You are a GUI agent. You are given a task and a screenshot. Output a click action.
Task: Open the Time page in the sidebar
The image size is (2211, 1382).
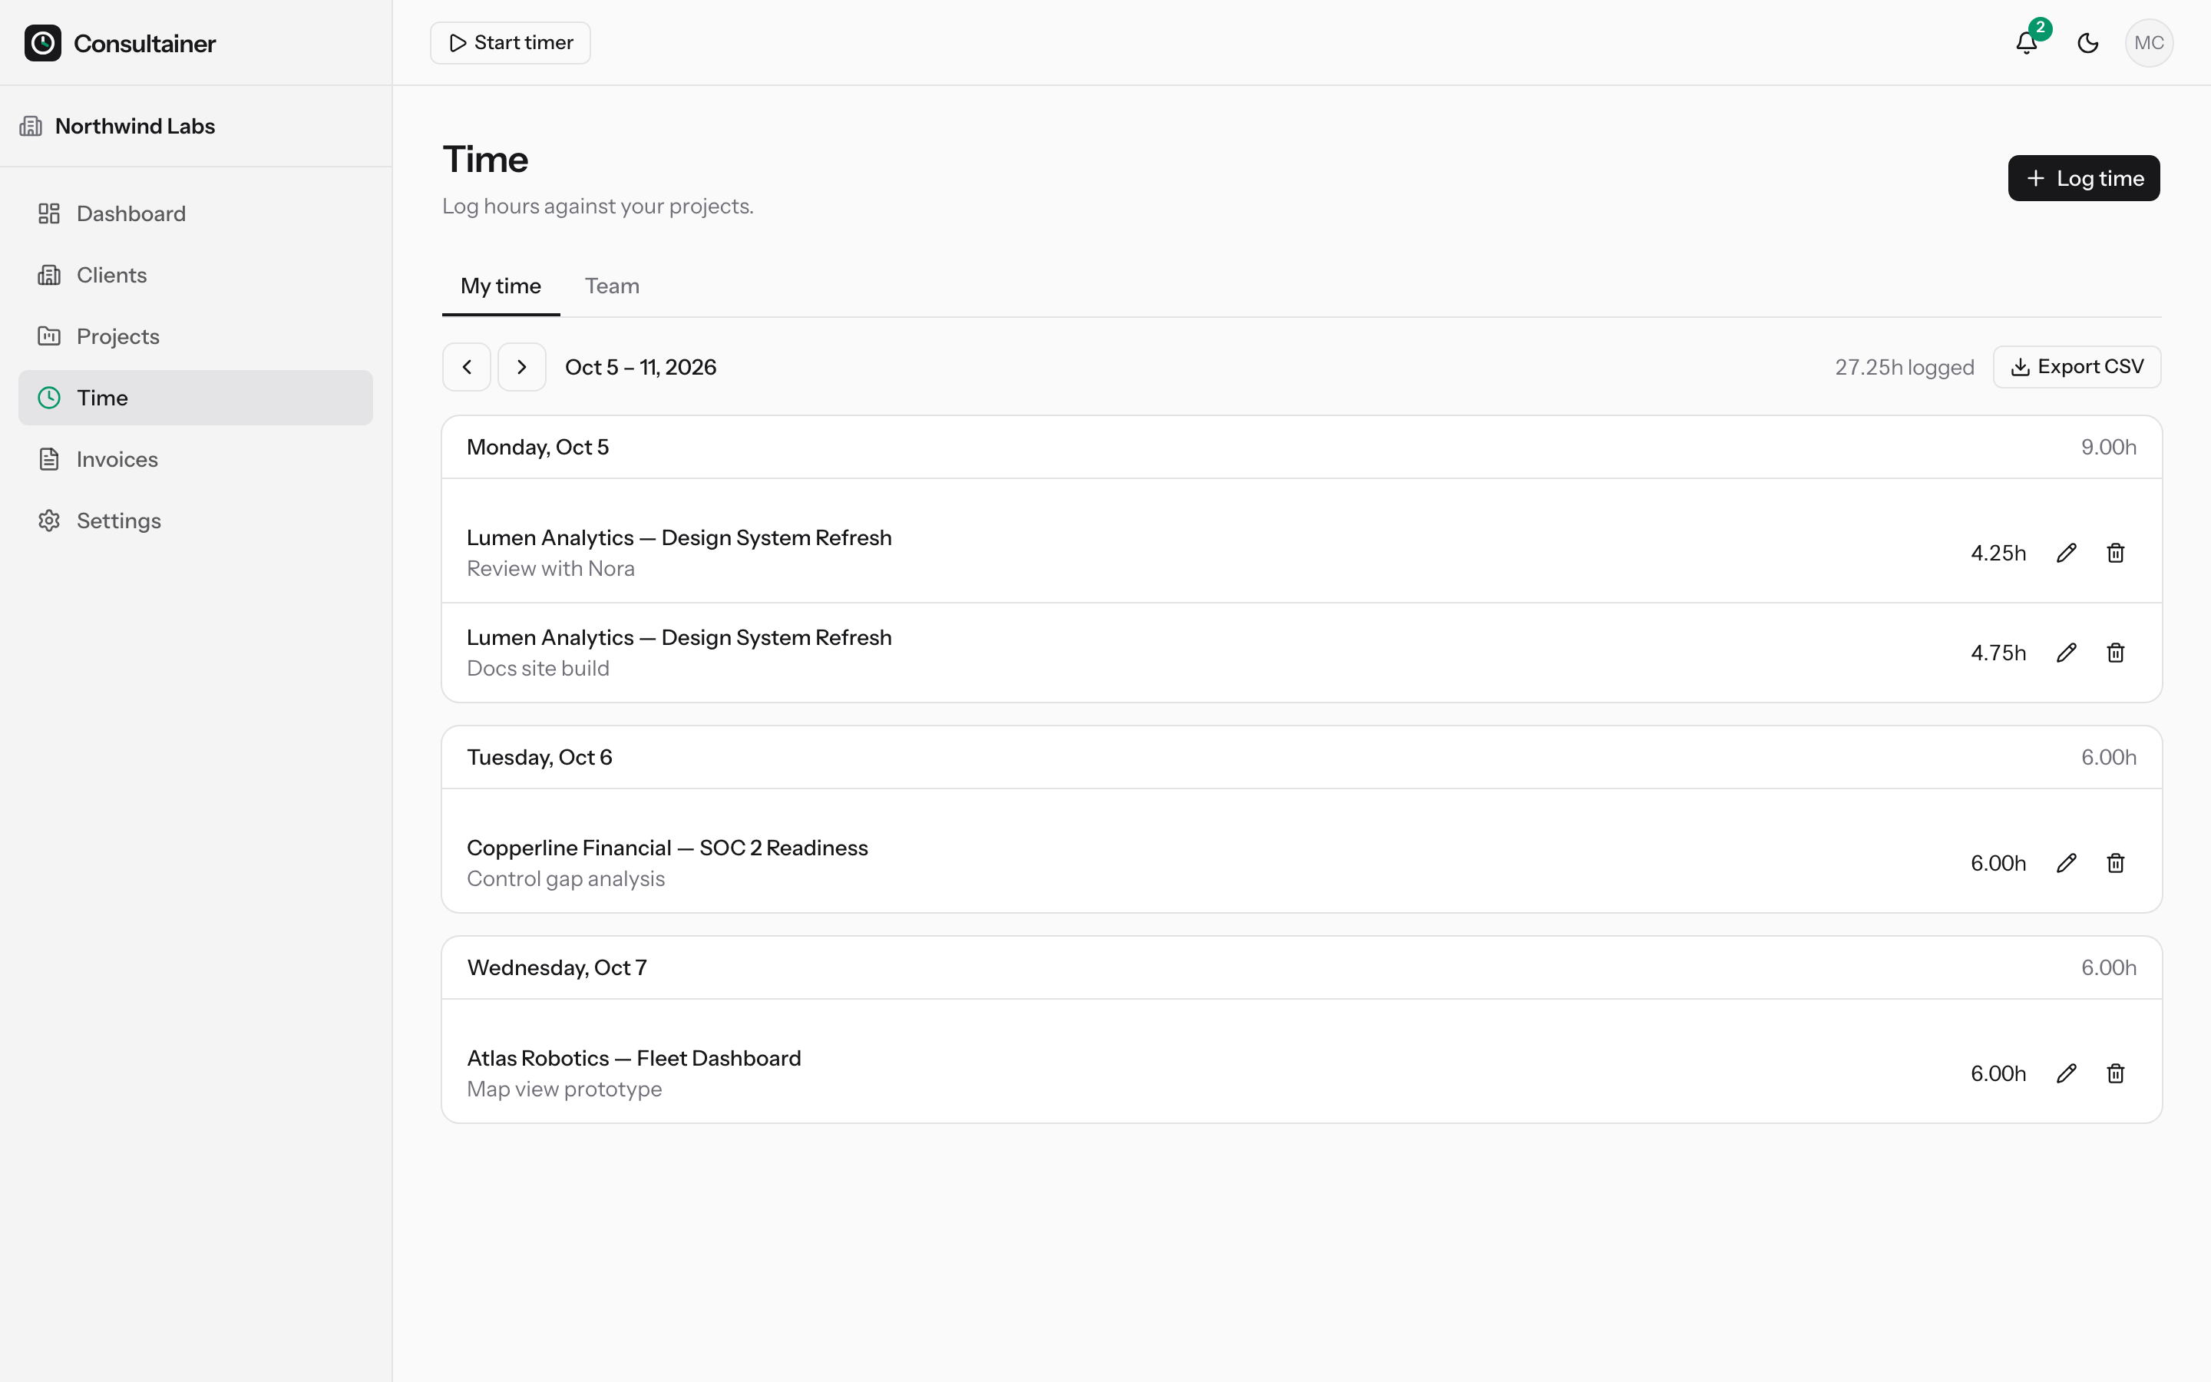[196, 398]
